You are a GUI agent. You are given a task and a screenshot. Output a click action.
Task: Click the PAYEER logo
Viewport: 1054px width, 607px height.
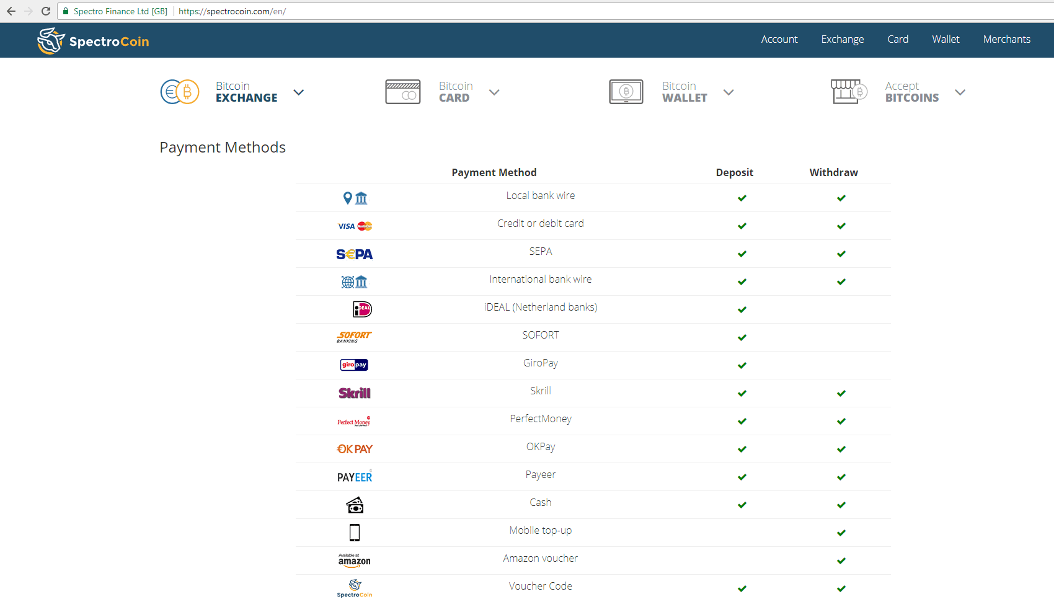355,476
